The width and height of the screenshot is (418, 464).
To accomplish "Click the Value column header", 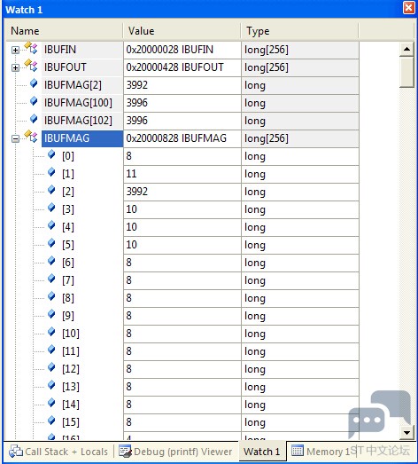I will pyautogui.click(x=182, y=31).
